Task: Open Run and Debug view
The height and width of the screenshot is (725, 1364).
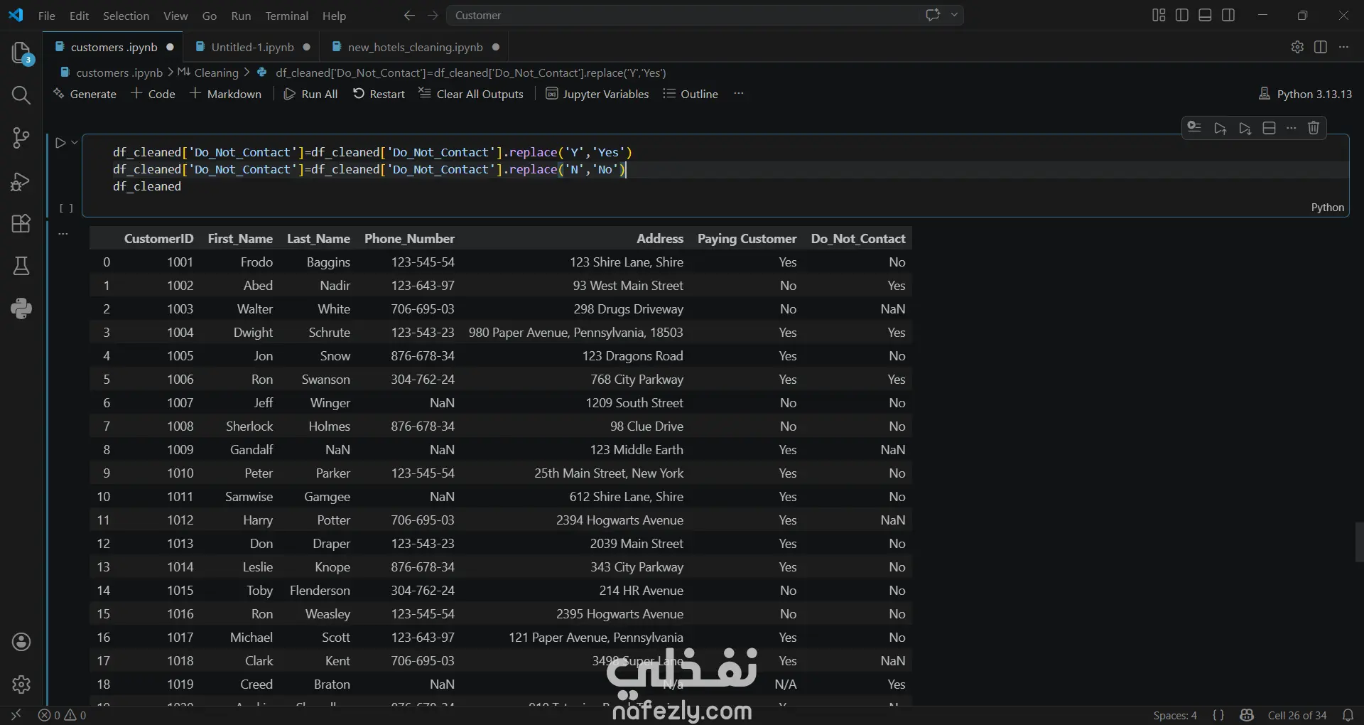Action: pyautogui.click(x=21, y=181)
